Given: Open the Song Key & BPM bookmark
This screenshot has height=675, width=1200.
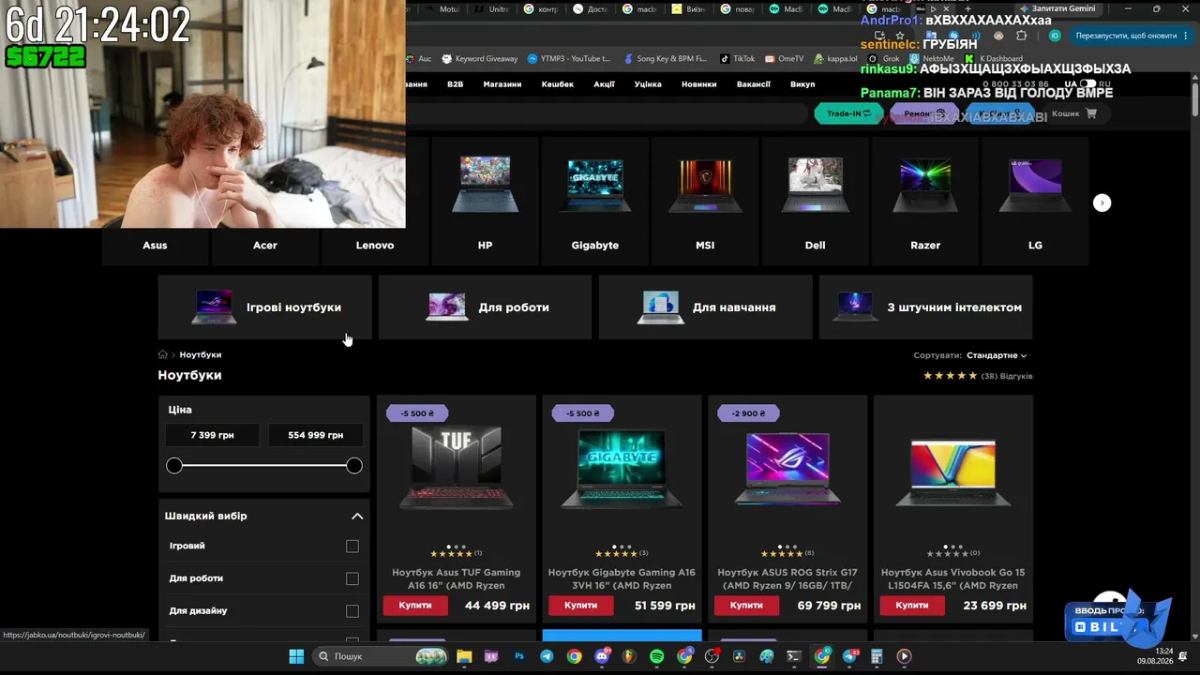Looking at the screenshot, I should [x=665, y=58].
